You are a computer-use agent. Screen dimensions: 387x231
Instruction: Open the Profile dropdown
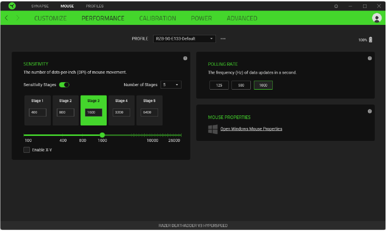185,39
